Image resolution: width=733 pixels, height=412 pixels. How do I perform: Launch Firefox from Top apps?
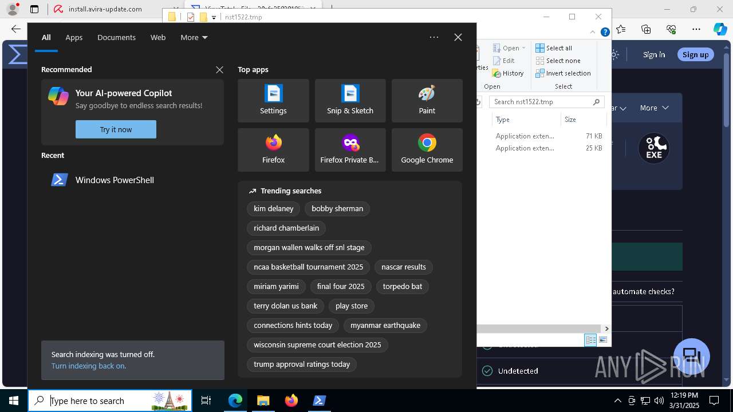[273, 150]
